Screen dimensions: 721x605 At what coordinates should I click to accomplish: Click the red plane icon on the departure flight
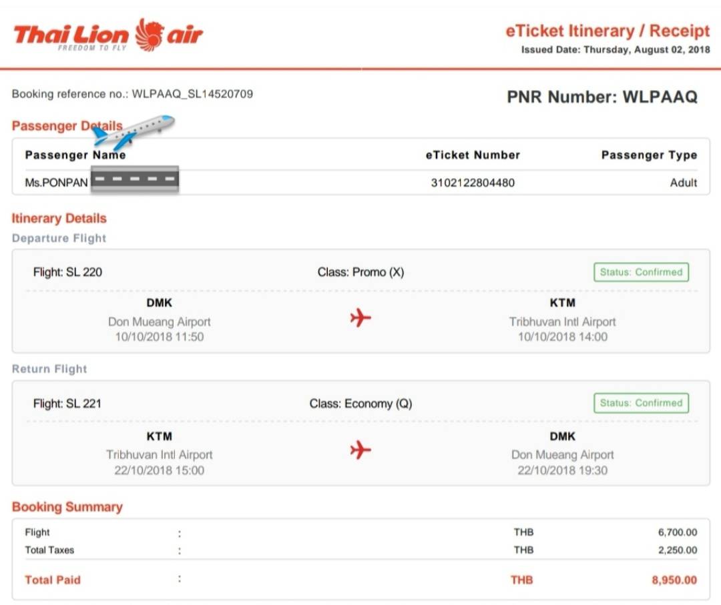pos(360,318)
